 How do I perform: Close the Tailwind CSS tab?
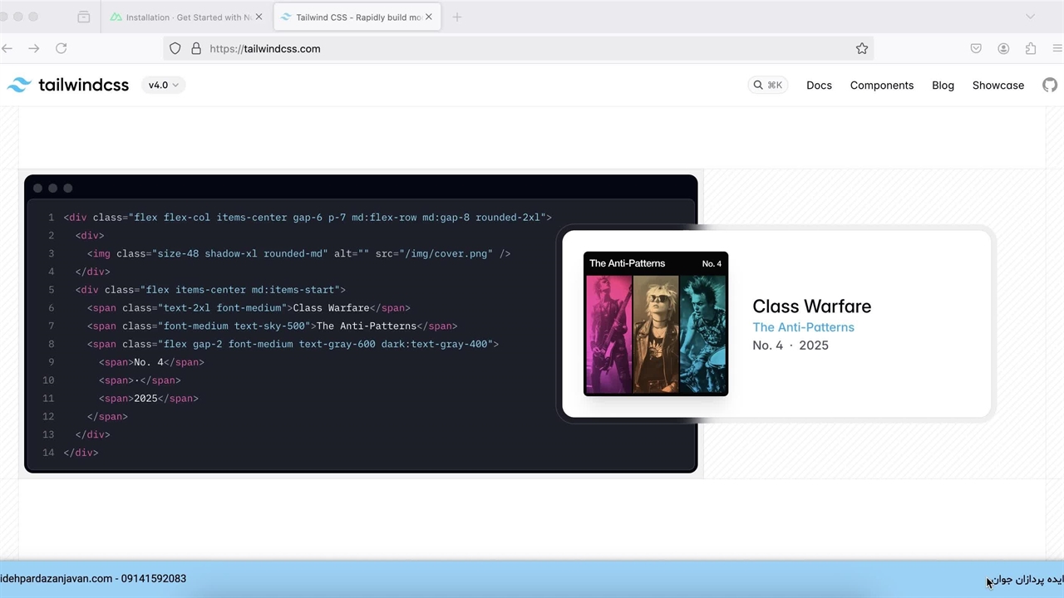coord(429,17)
